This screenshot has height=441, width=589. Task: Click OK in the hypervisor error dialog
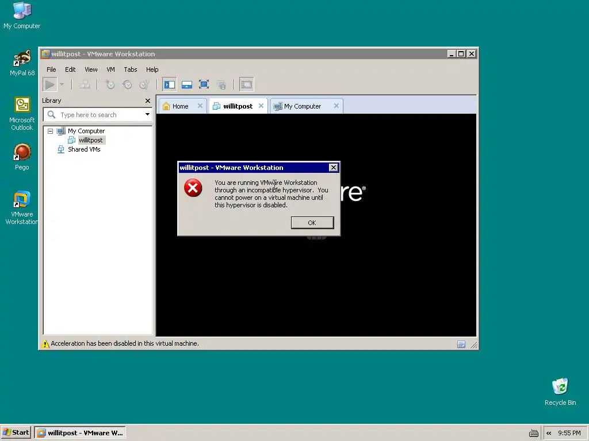[312, 223]
